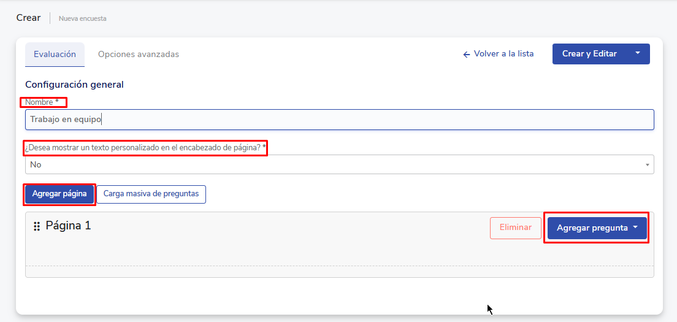677x322 pixels.
Task: Click the encabezado de página question label
Action: click(145, 148)
